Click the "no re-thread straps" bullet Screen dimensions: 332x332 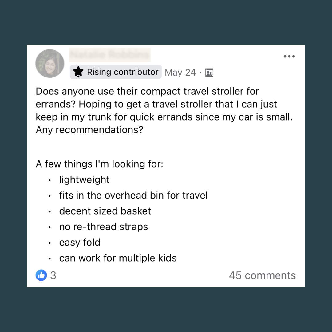click(x=104, y=227)
